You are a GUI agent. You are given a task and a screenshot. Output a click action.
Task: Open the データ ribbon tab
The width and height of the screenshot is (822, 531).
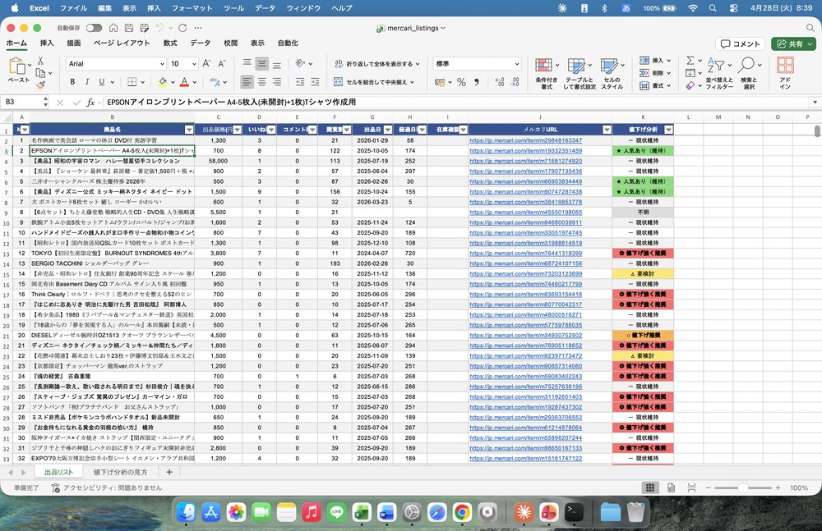tap(201, 43)
